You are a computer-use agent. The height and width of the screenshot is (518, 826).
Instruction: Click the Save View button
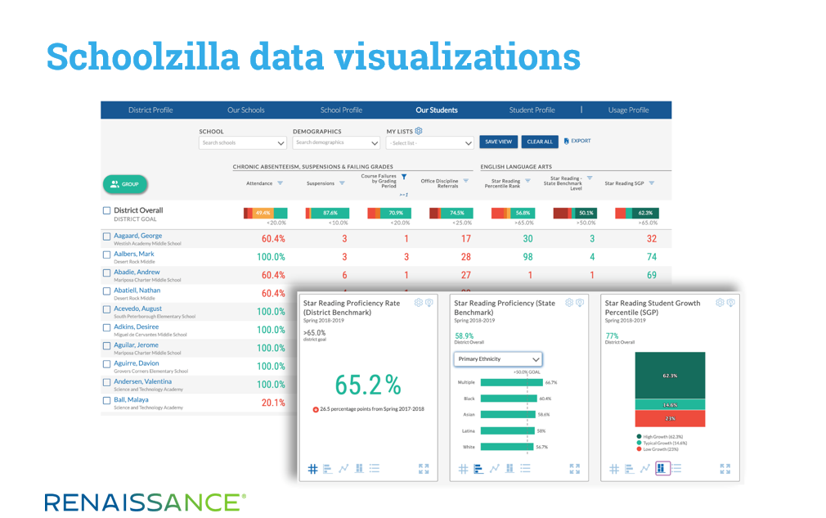point(498,142)
